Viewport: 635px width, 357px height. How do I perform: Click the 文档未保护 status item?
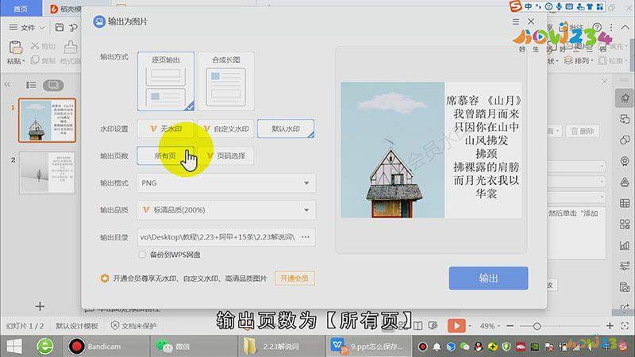pos(133,326)
